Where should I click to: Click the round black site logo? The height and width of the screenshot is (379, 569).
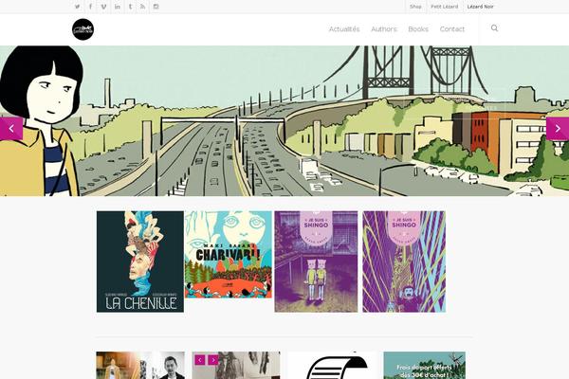(x=83, y=29)
